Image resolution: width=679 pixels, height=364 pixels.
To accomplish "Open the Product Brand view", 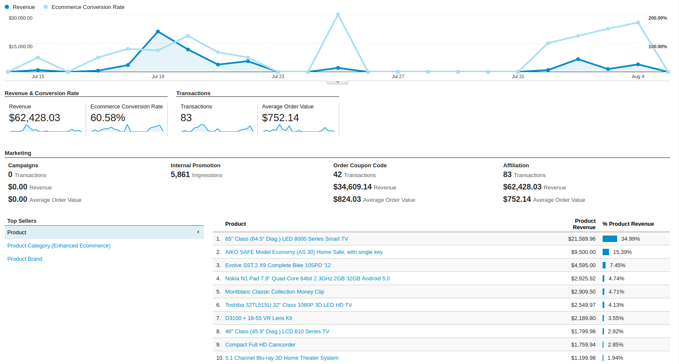I will click(x=25, y=259).
